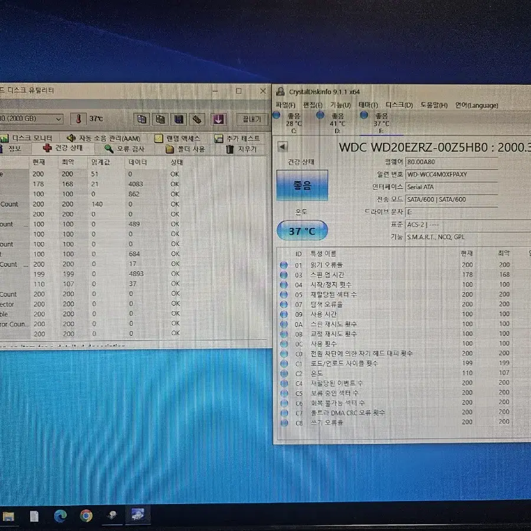The height and width of the screenshot is (531, 531).
Task: Click the 전송 모드 field SATA/600
Action: click(451, 199)
